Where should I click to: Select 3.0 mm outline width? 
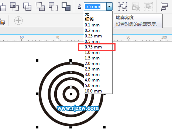[92, 75]
